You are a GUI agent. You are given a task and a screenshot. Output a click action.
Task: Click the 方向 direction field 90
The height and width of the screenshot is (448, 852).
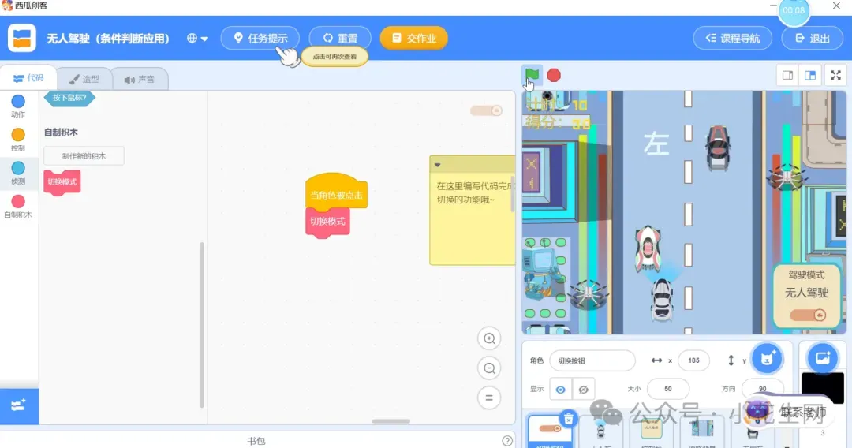click(x=762, y=389)
